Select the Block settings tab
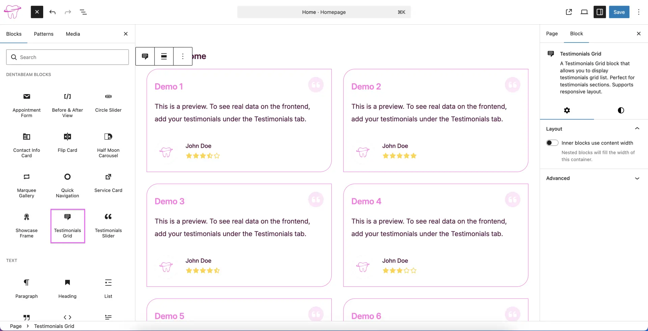648x331 pixels. pos(576,33)
